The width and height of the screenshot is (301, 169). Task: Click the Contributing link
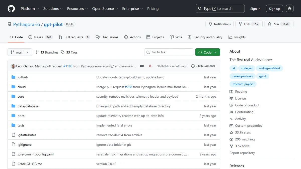click(244, 112)
